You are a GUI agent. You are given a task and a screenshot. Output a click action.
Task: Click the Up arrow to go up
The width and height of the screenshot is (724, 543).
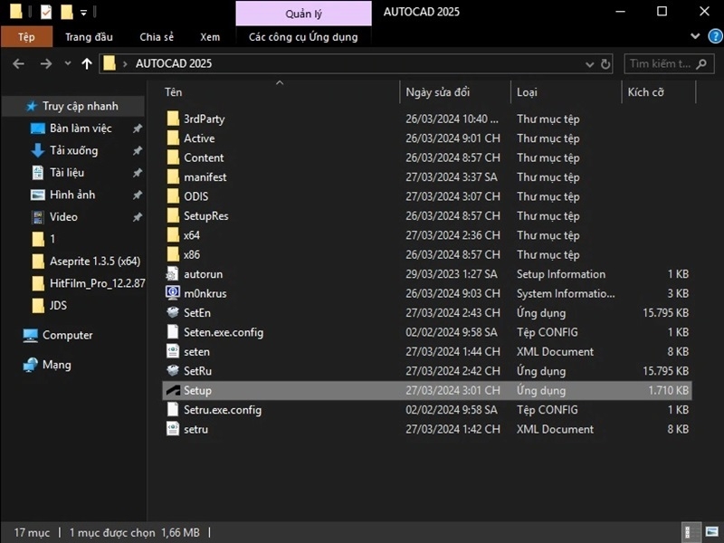86,63
